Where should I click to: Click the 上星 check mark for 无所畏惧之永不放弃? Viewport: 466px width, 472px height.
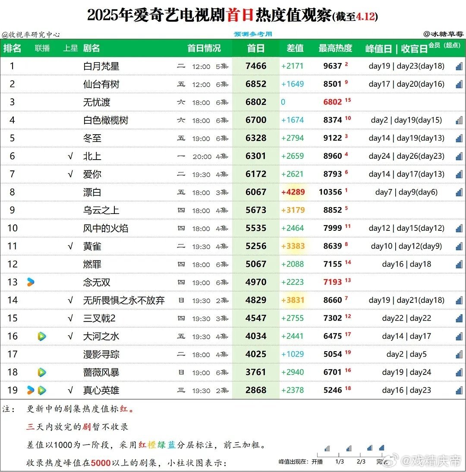coord(70,300)
